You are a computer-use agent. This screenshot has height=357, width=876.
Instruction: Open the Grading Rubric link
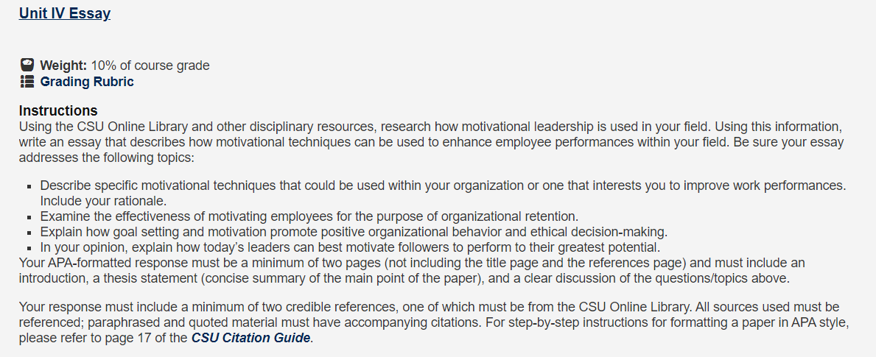(87, 82)
